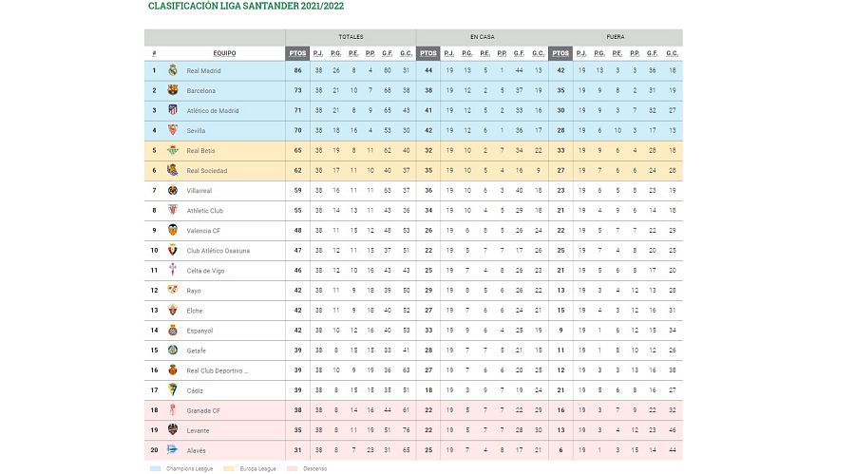The height and width of the screenshot is (474, 855).
Task: Open the Real Betis team name
Action: point(200,150)
